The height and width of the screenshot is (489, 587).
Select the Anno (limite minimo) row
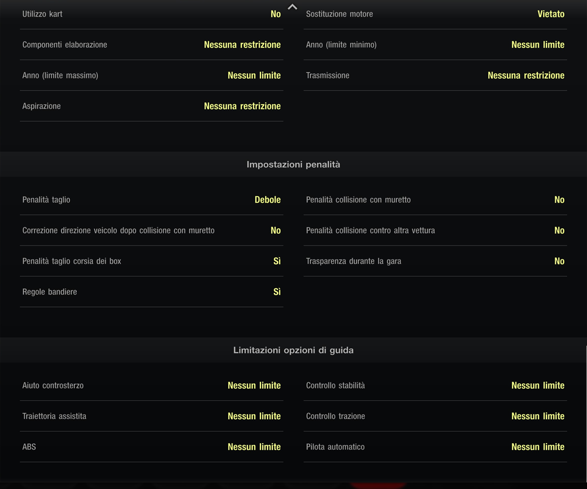pos(435,45)
